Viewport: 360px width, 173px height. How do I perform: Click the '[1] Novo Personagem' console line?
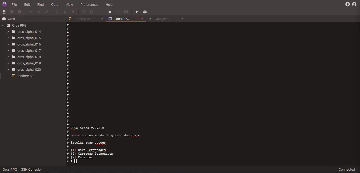pyautogui.click(x=88, y=150)
